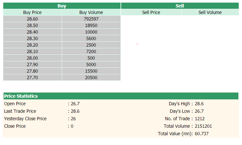This screenshot has width=242, height=145.
Task: Click buy volume 18950 cell
Action: (91, 25)
